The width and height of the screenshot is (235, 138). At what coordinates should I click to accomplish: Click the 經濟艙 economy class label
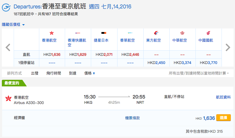pos(19,118)
